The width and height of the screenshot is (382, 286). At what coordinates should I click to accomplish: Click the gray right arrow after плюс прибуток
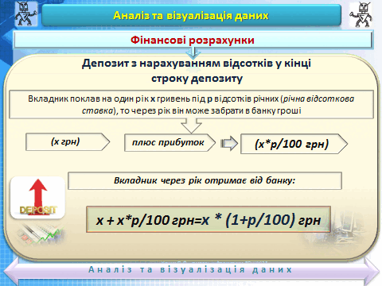(229, 144)
